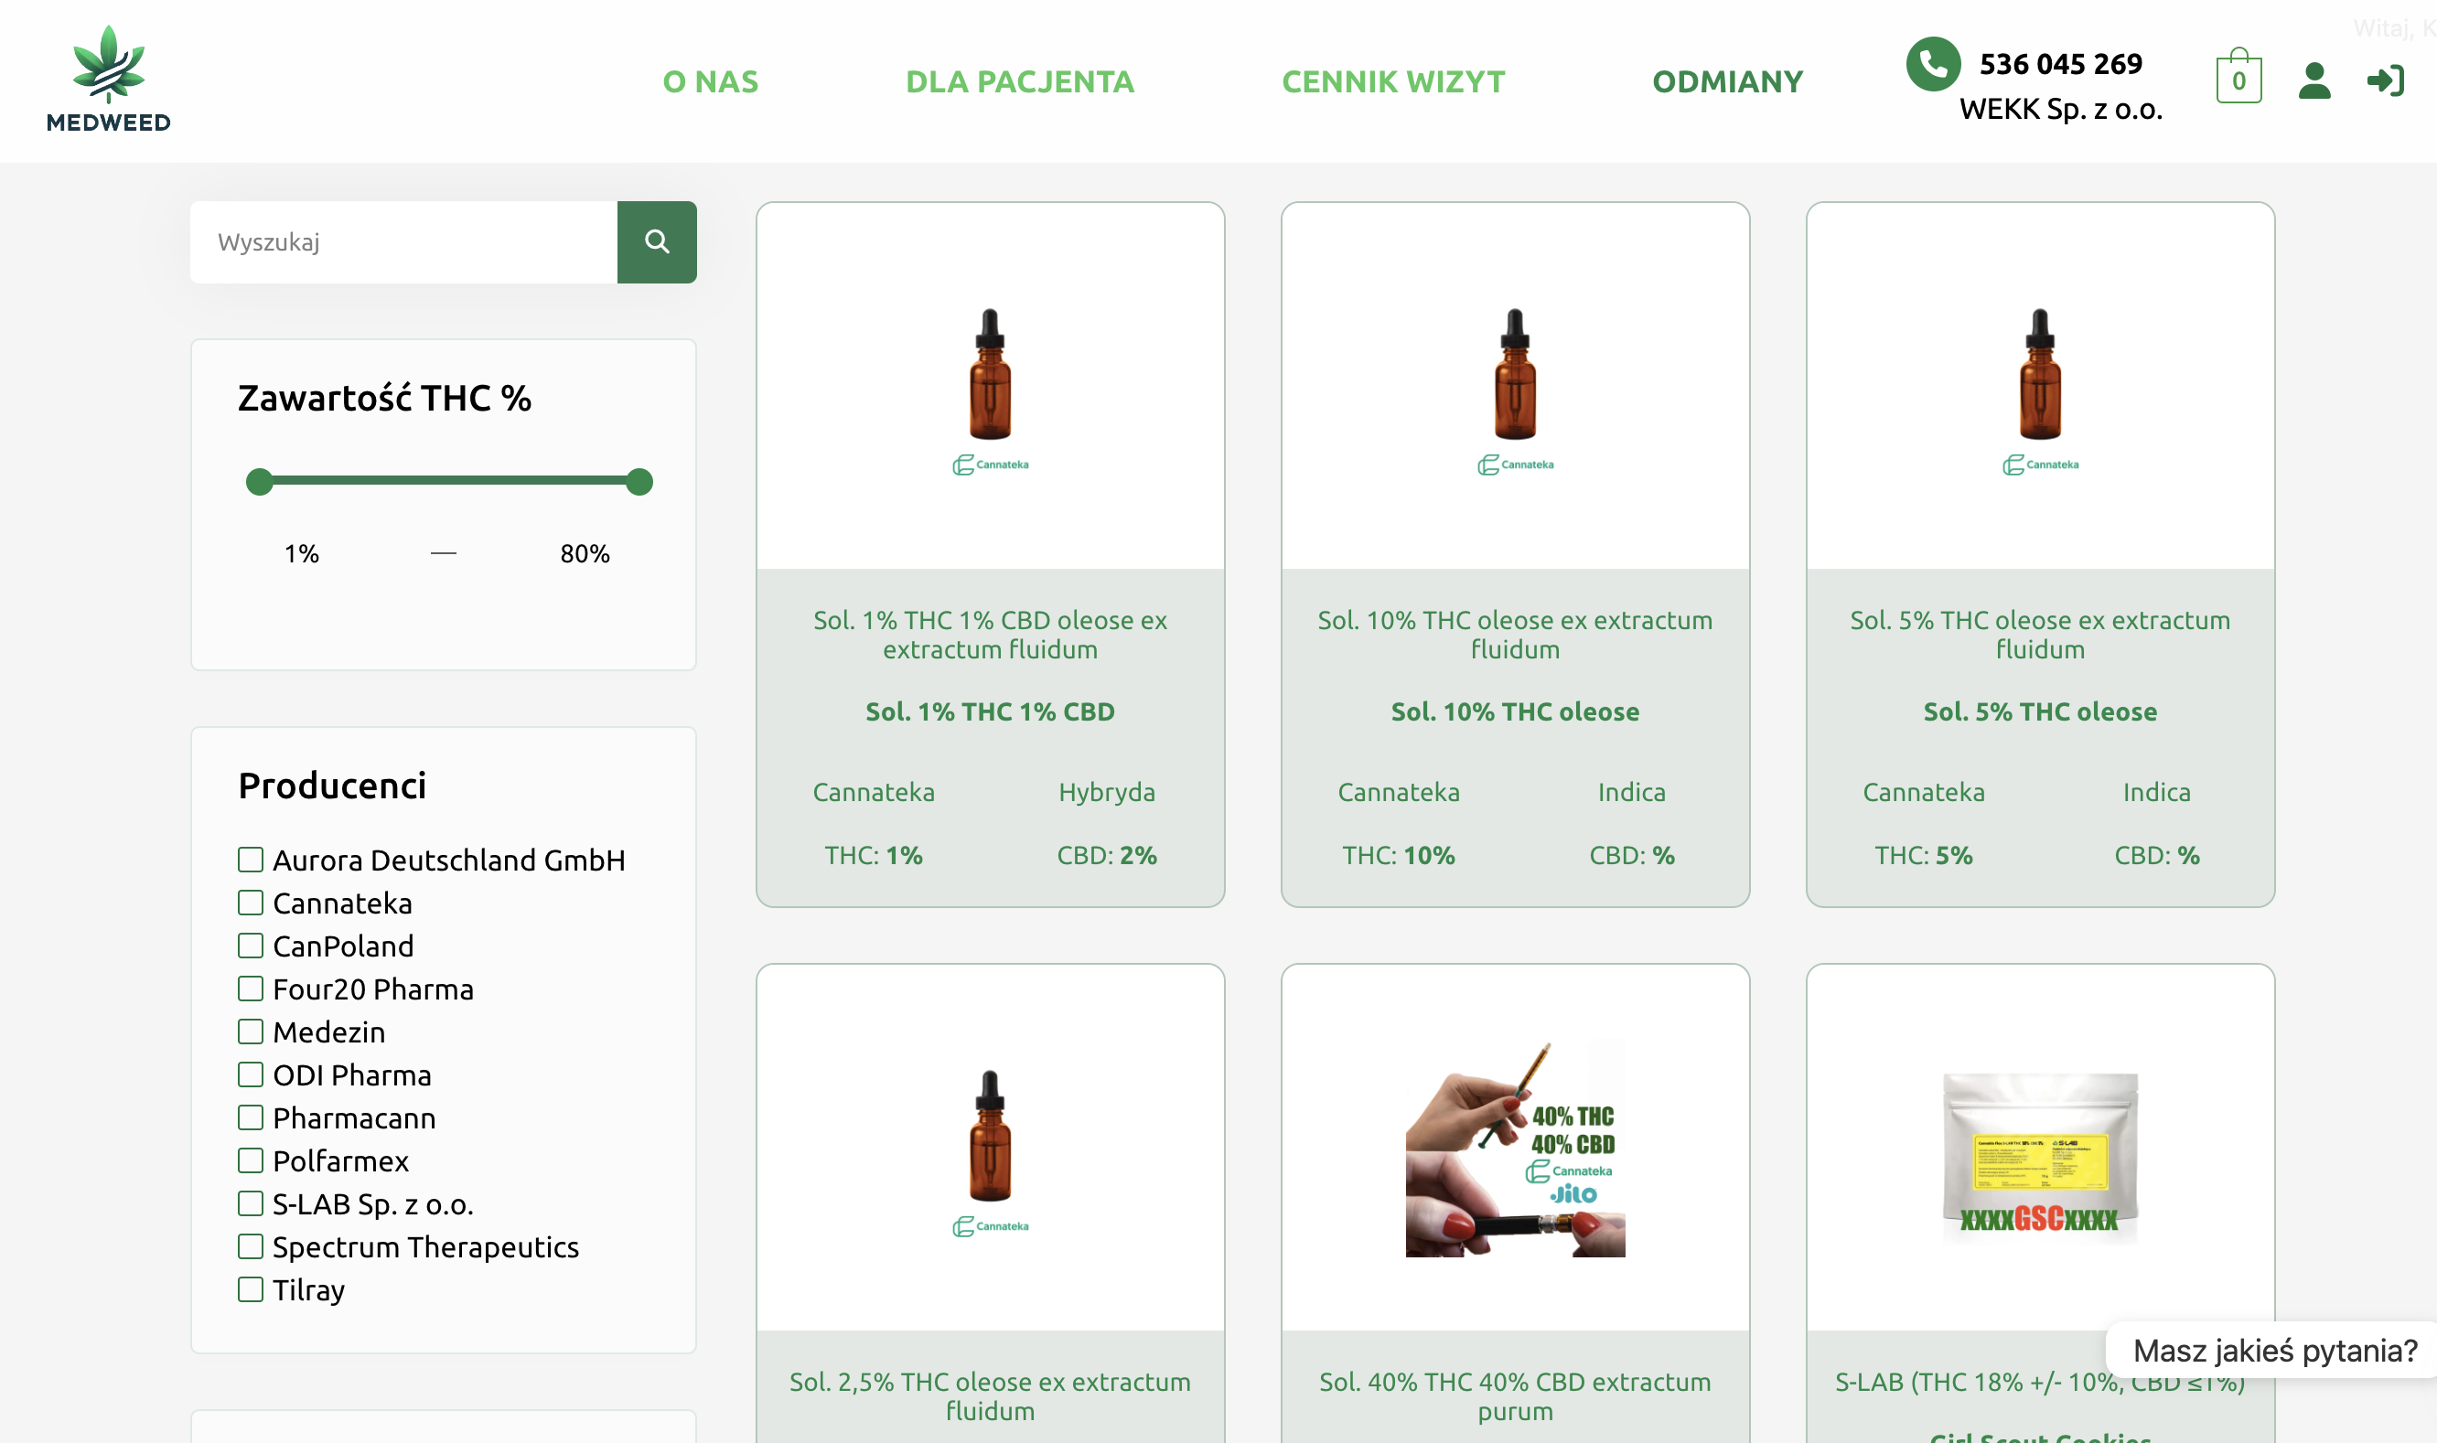The image size is (2437, 1443).
Task: Check the CanPoland producer filter
Action: click(x=251, y=946)
